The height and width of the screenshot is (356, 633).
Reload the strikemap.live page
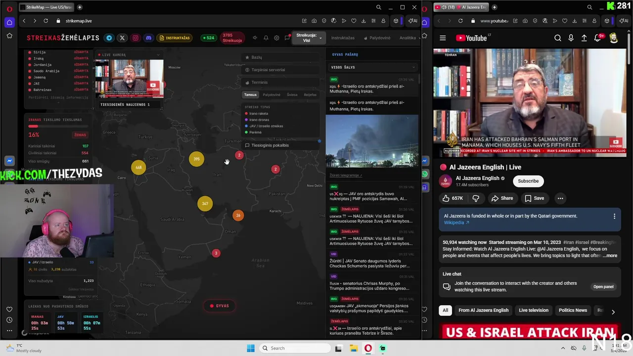tap(45, 21)
